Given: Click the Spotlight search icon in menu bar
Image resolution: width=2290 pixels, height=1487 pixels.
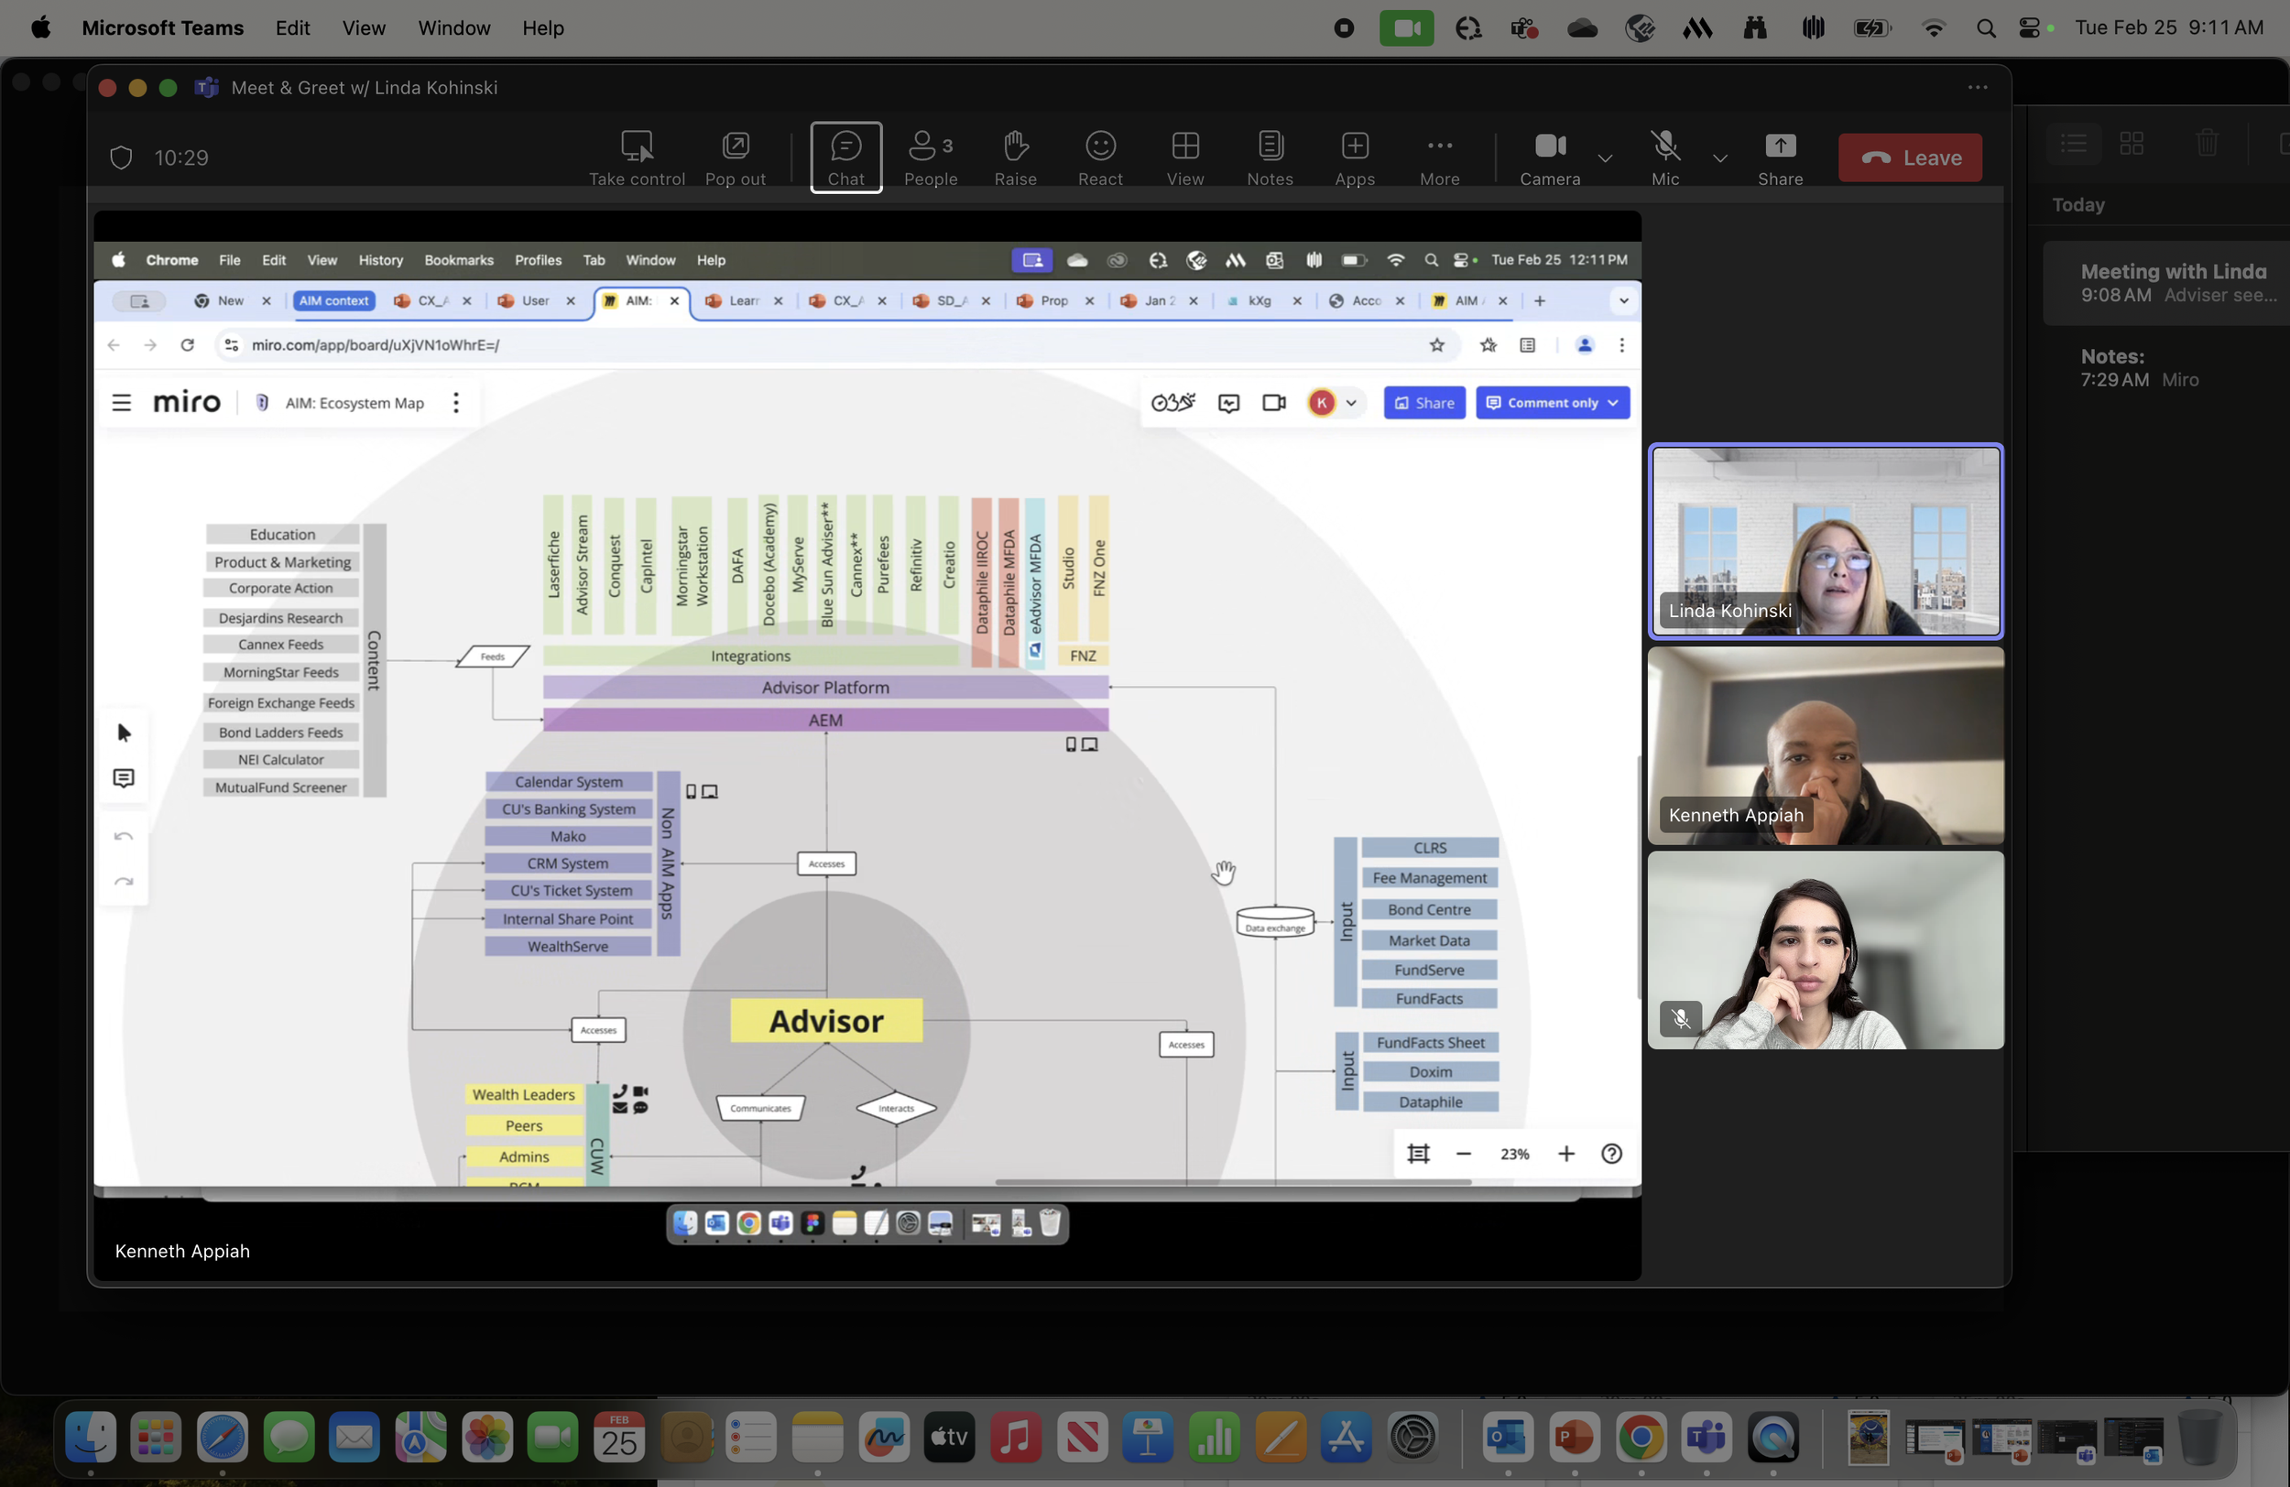Looking at the screenshot, I should 1985,27.
